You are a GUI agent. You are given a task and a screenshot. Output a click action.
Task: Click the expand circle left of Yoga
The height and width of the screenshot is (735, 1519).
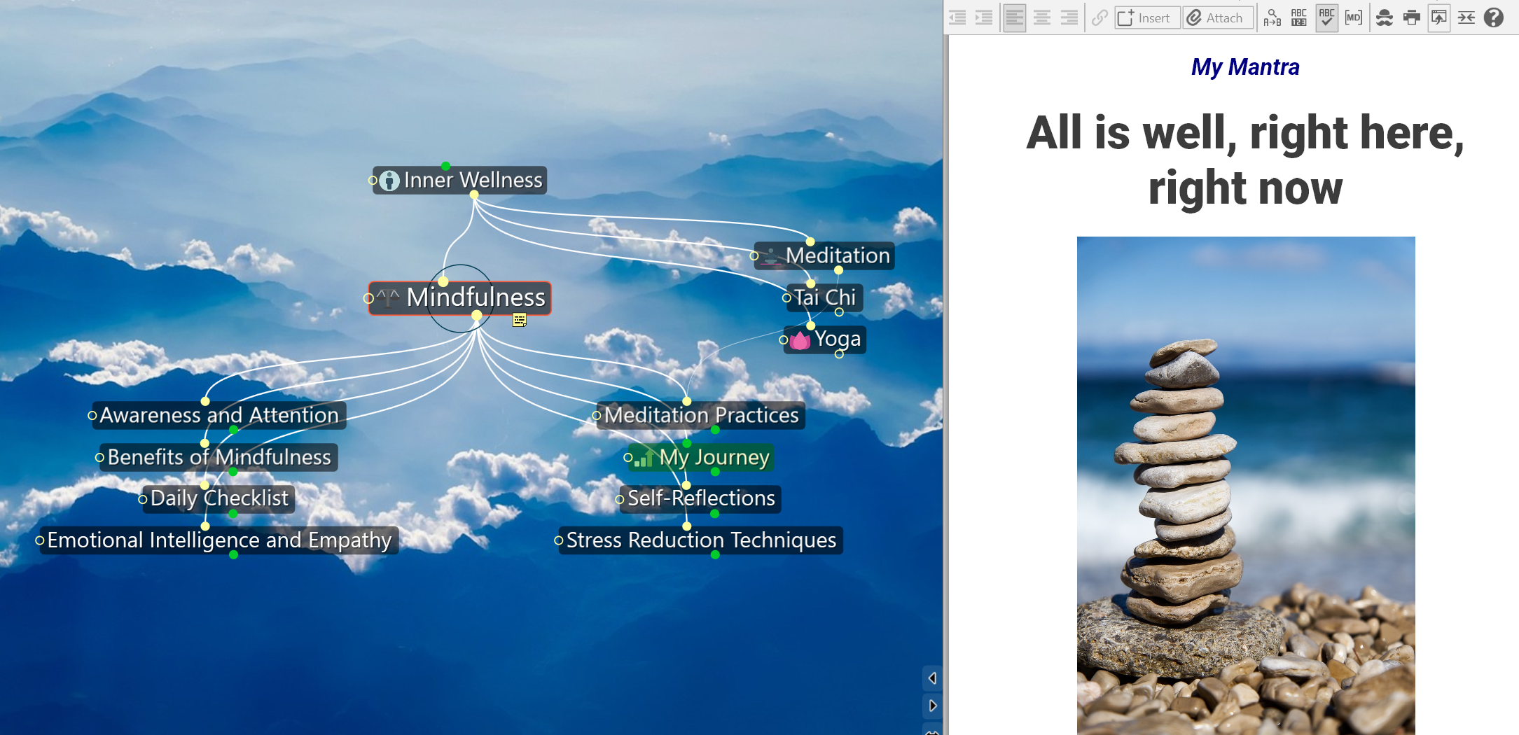click(783, 340)
